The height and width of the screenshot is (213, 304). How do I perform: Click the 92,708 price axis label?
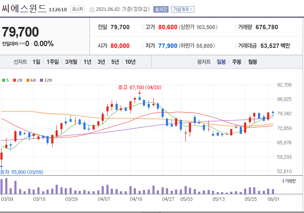pos(284,85)
